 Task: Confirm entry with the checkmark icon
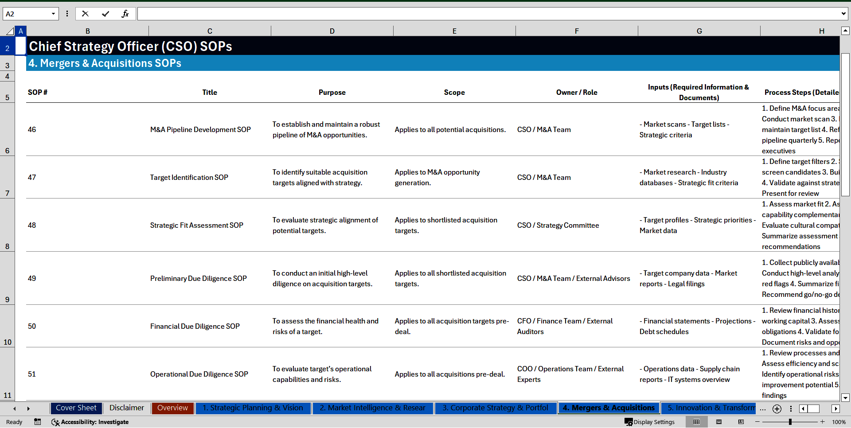105,14
